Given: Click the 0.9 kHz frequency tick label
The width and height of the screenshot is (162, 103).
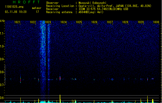Looking at the screenshot, I should click(2, 59).
